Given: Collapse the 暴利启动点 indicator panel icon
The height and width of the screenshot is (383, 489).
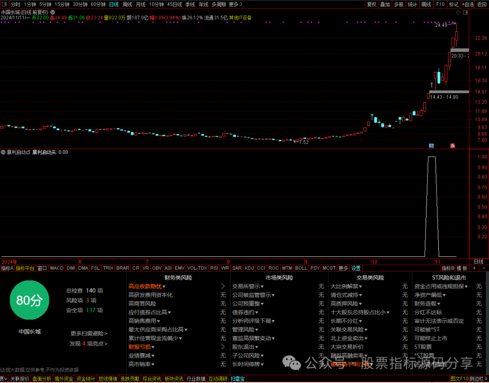Looking at the screenshot, I should [3, 152].
